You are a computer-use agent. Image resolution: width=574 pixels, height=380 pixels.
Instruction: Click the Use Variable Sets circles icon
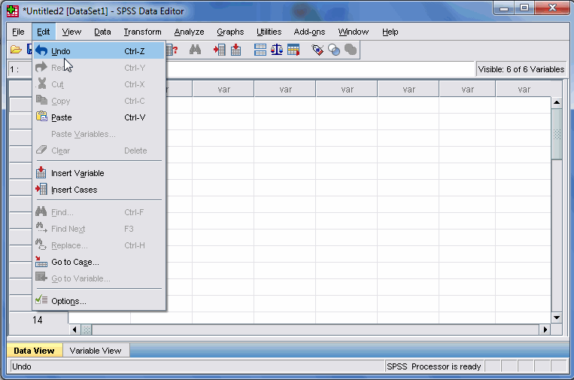tap(334, 50)
